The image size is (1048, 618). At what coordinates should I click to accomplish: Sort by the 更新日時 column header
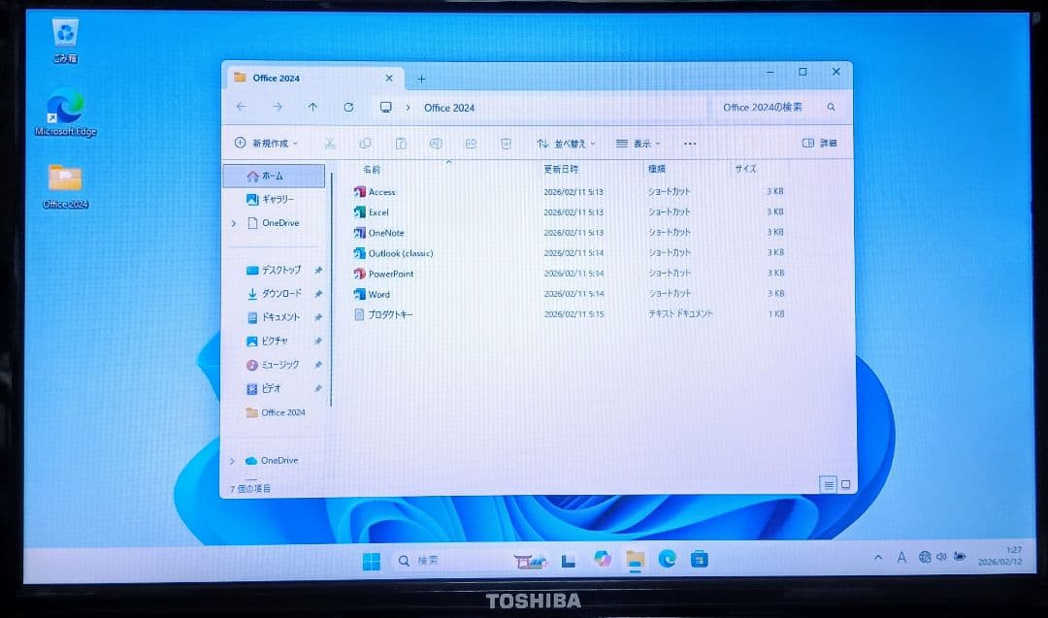coord(560,170)
